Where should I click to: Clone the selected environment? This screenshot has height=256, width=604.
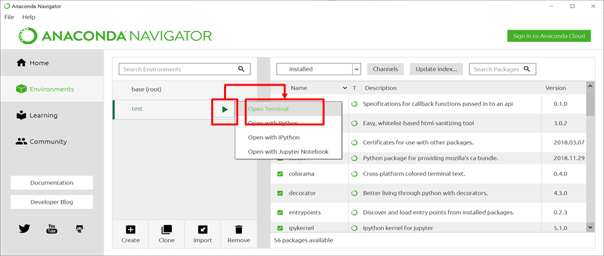click(x=166, y=234)
